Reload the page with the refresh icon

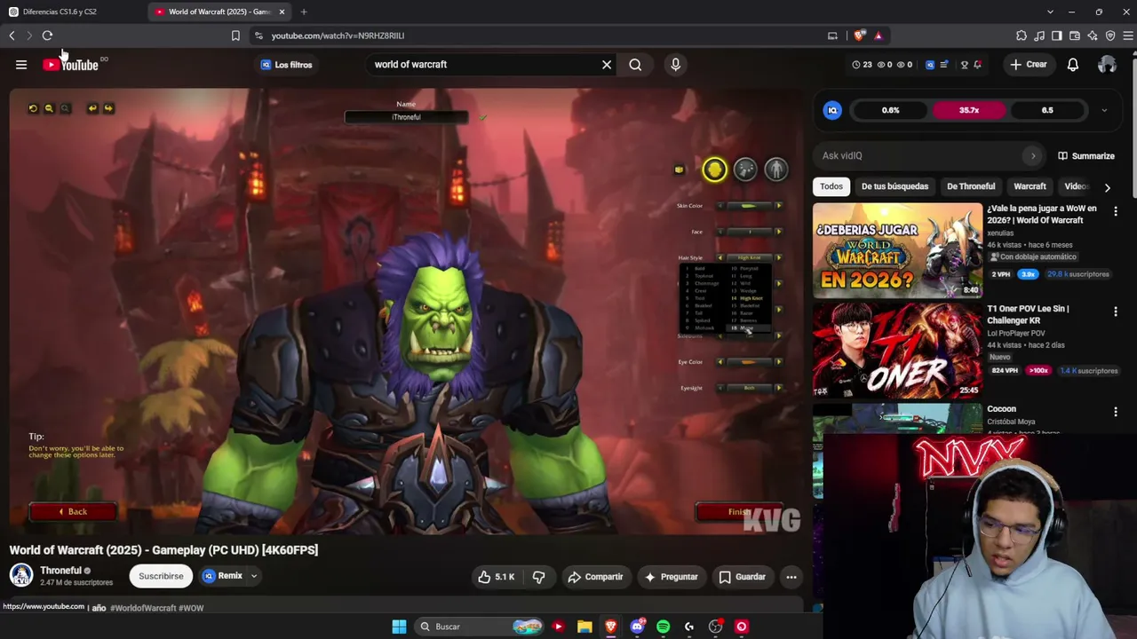coord(47,35)
